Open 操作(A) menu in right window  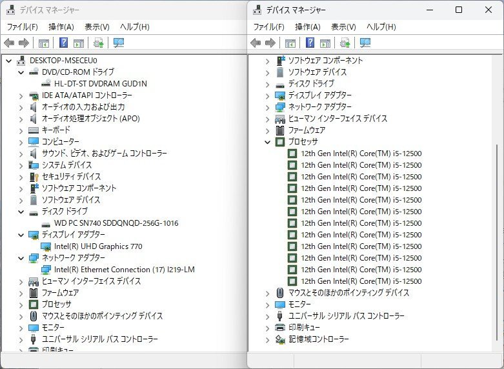pyautogui.click(x=308, y=27)
